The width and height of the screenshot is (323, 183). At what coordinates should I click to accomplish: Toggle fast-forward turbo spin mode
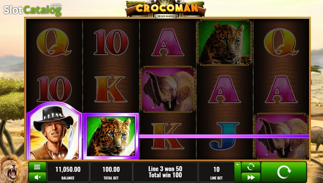tap(251, 177)
